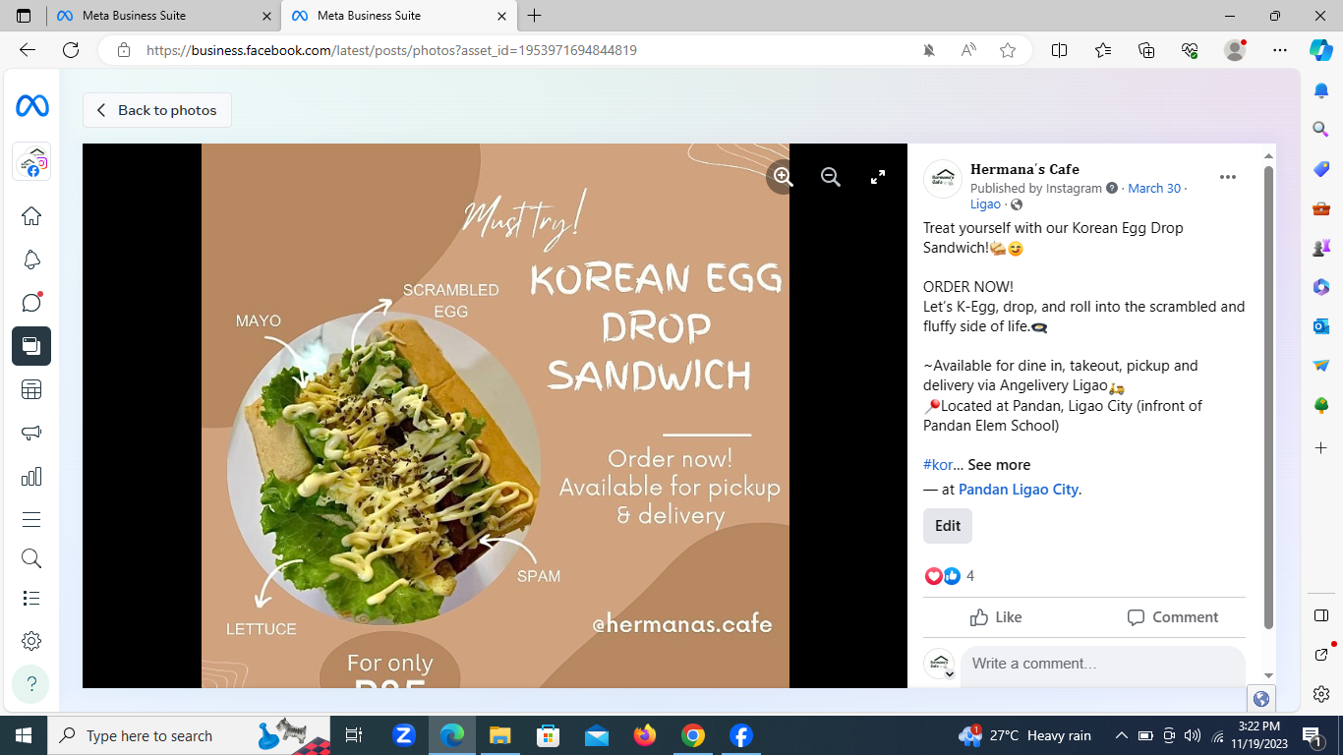
Task: Open the Edge sidebar Outlook icon
Action: 1321,326
